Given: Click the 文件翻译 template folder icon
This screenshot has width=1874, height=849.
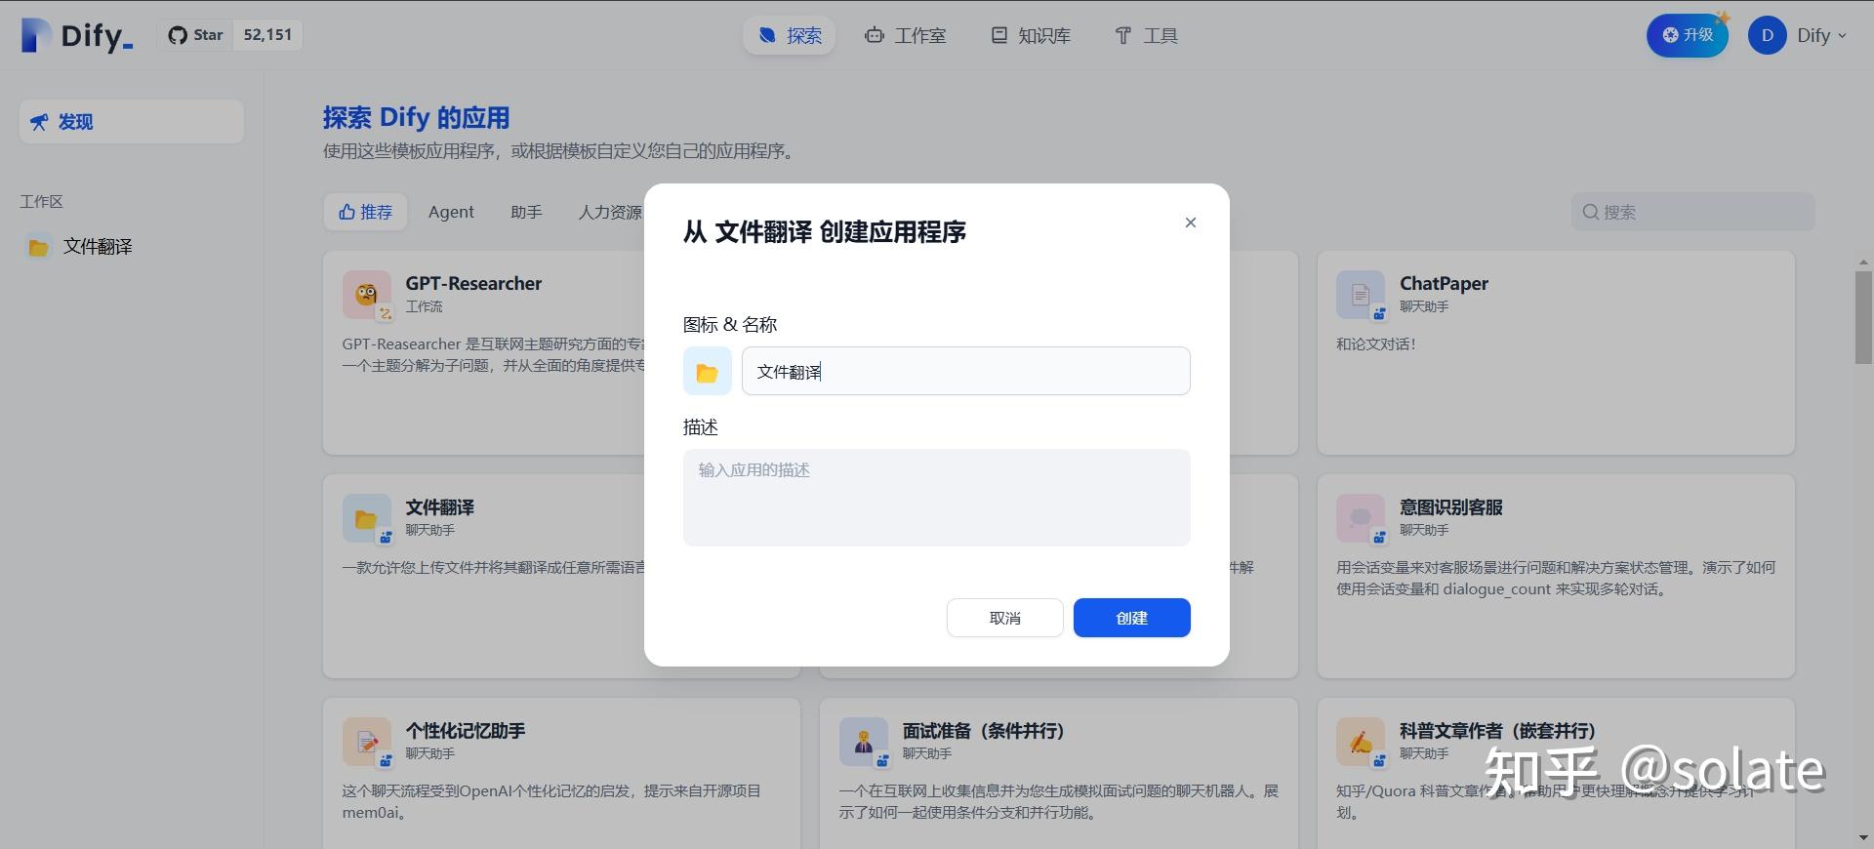Looking at the screenshot, I should coord(367,518).
